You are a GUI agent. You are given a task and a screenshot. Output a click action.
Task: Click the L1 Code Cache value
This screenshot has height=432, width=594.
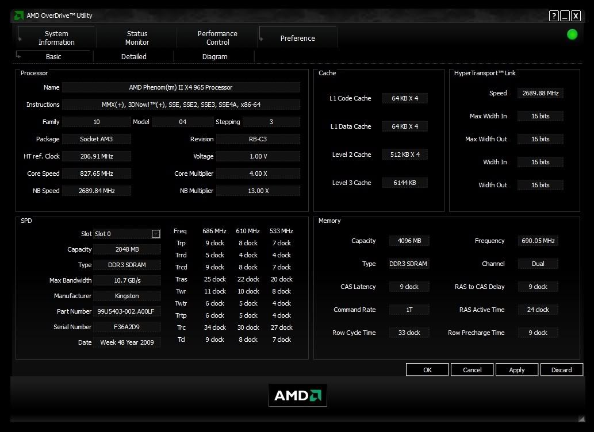(x=405, y=98)
